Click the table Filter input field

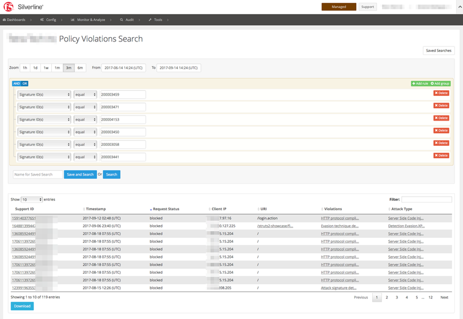click(427, 200)
